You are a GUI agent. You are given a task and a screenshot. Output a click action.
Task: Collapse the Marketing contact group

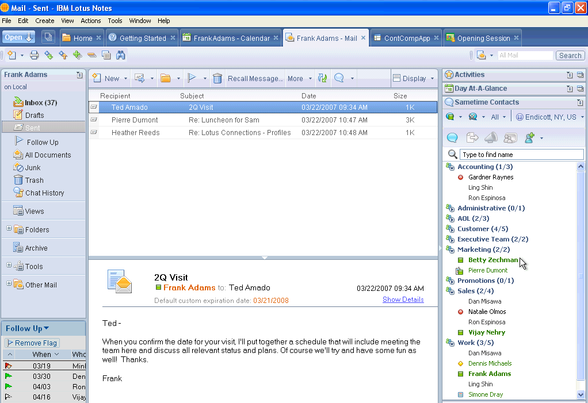tap(450, 250)
